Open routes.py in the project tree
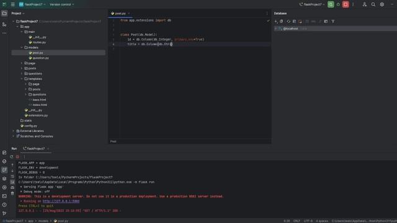 (x=37, y=43)
